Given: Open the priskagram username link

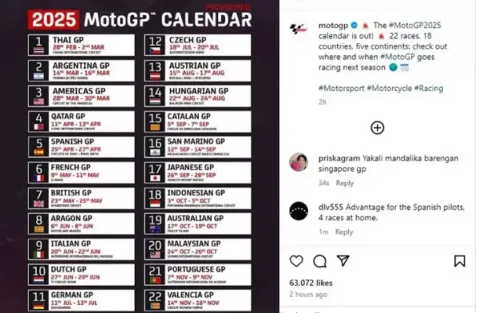Looking at the screenshot, I should (339, 159).
